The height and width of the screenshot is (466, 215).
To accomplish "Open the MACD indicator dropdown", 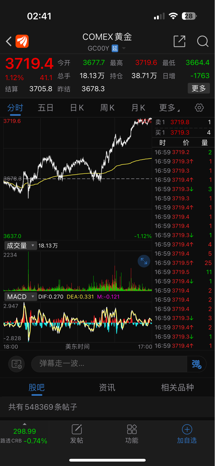I will tap(20, 297).
